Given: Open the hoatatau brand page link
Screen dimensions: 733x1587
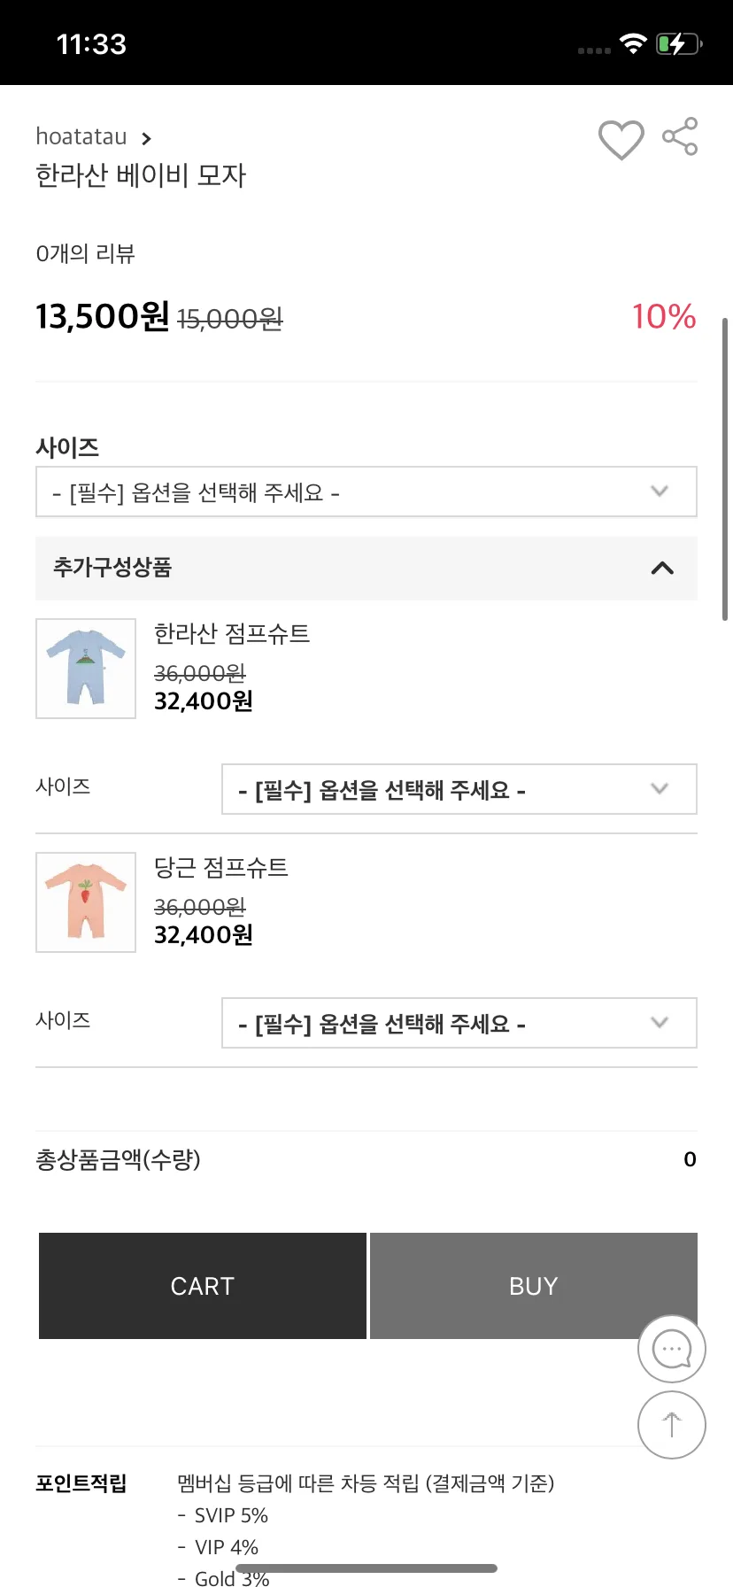Looking at the screenshot, I should (81, 136).
